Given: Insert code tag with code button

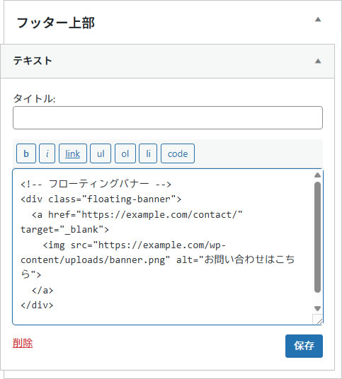Looking at the screenshot, I should [178, 153].
